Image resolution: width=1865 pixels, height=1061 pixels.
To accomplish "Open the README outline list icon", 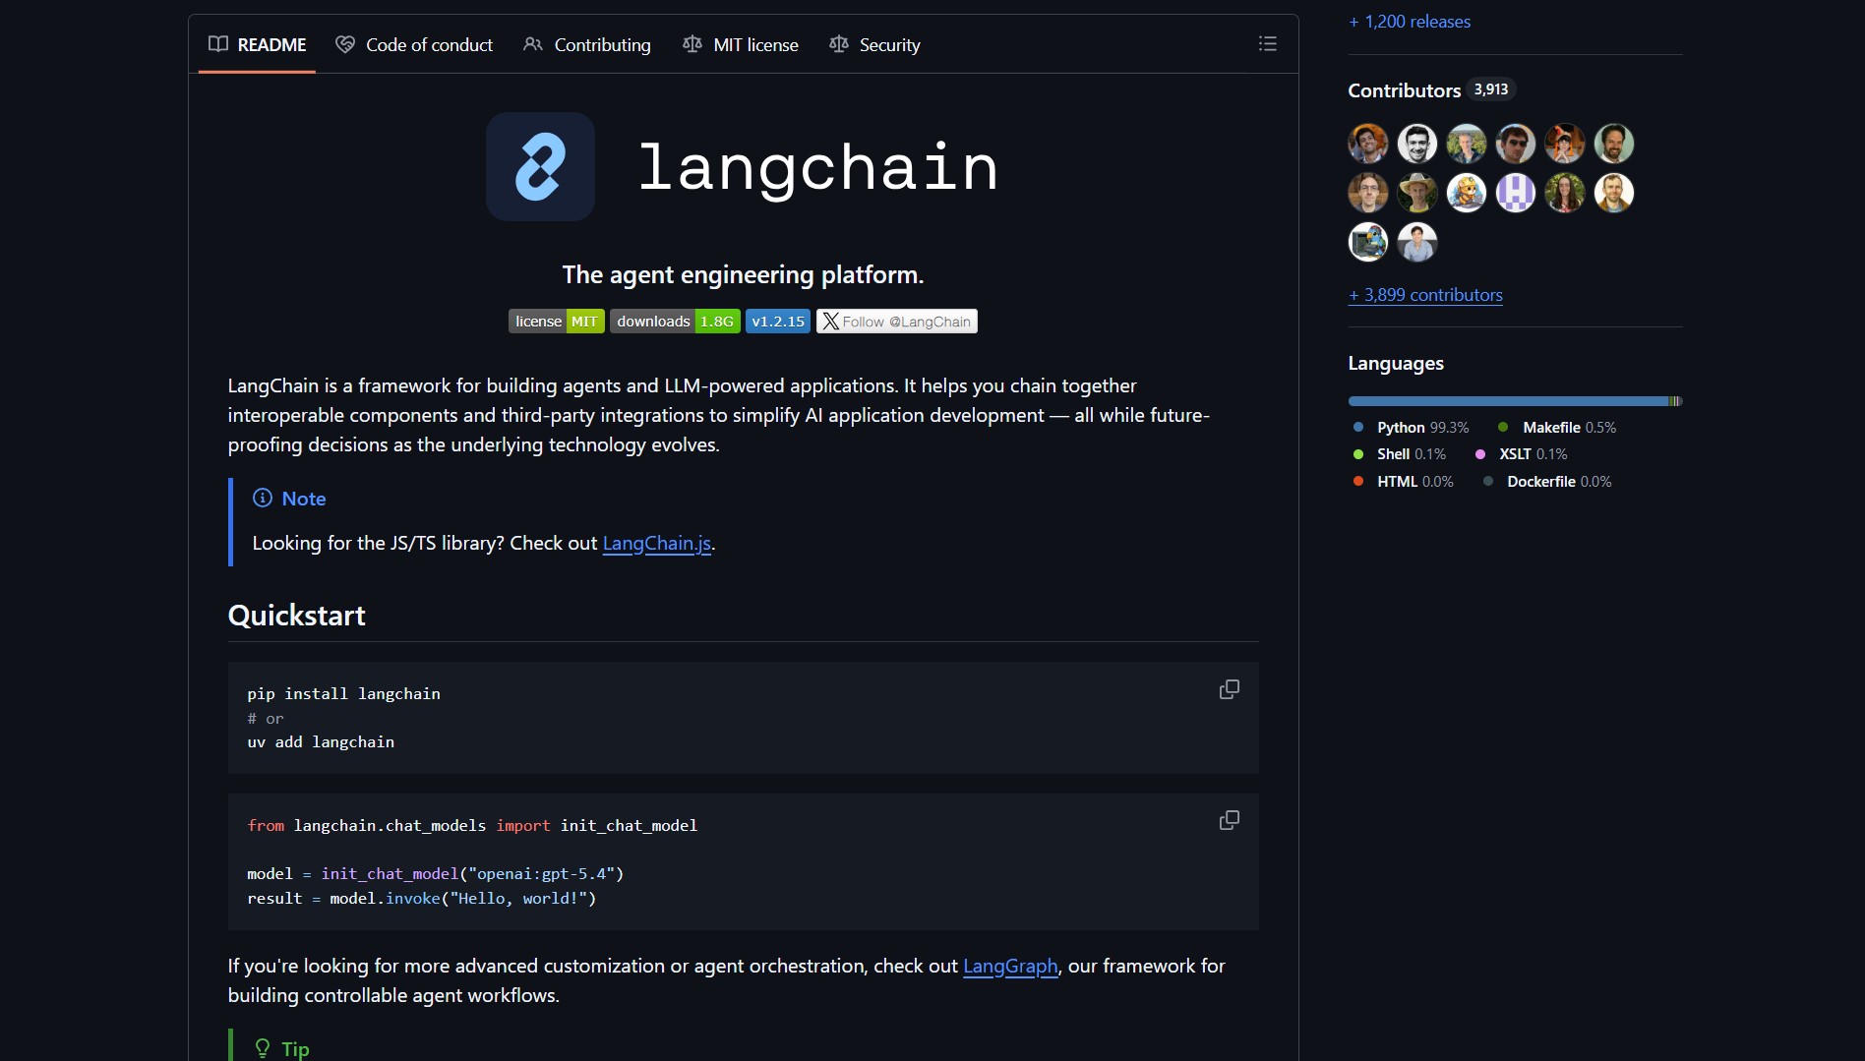I will tap(1267, 44).
